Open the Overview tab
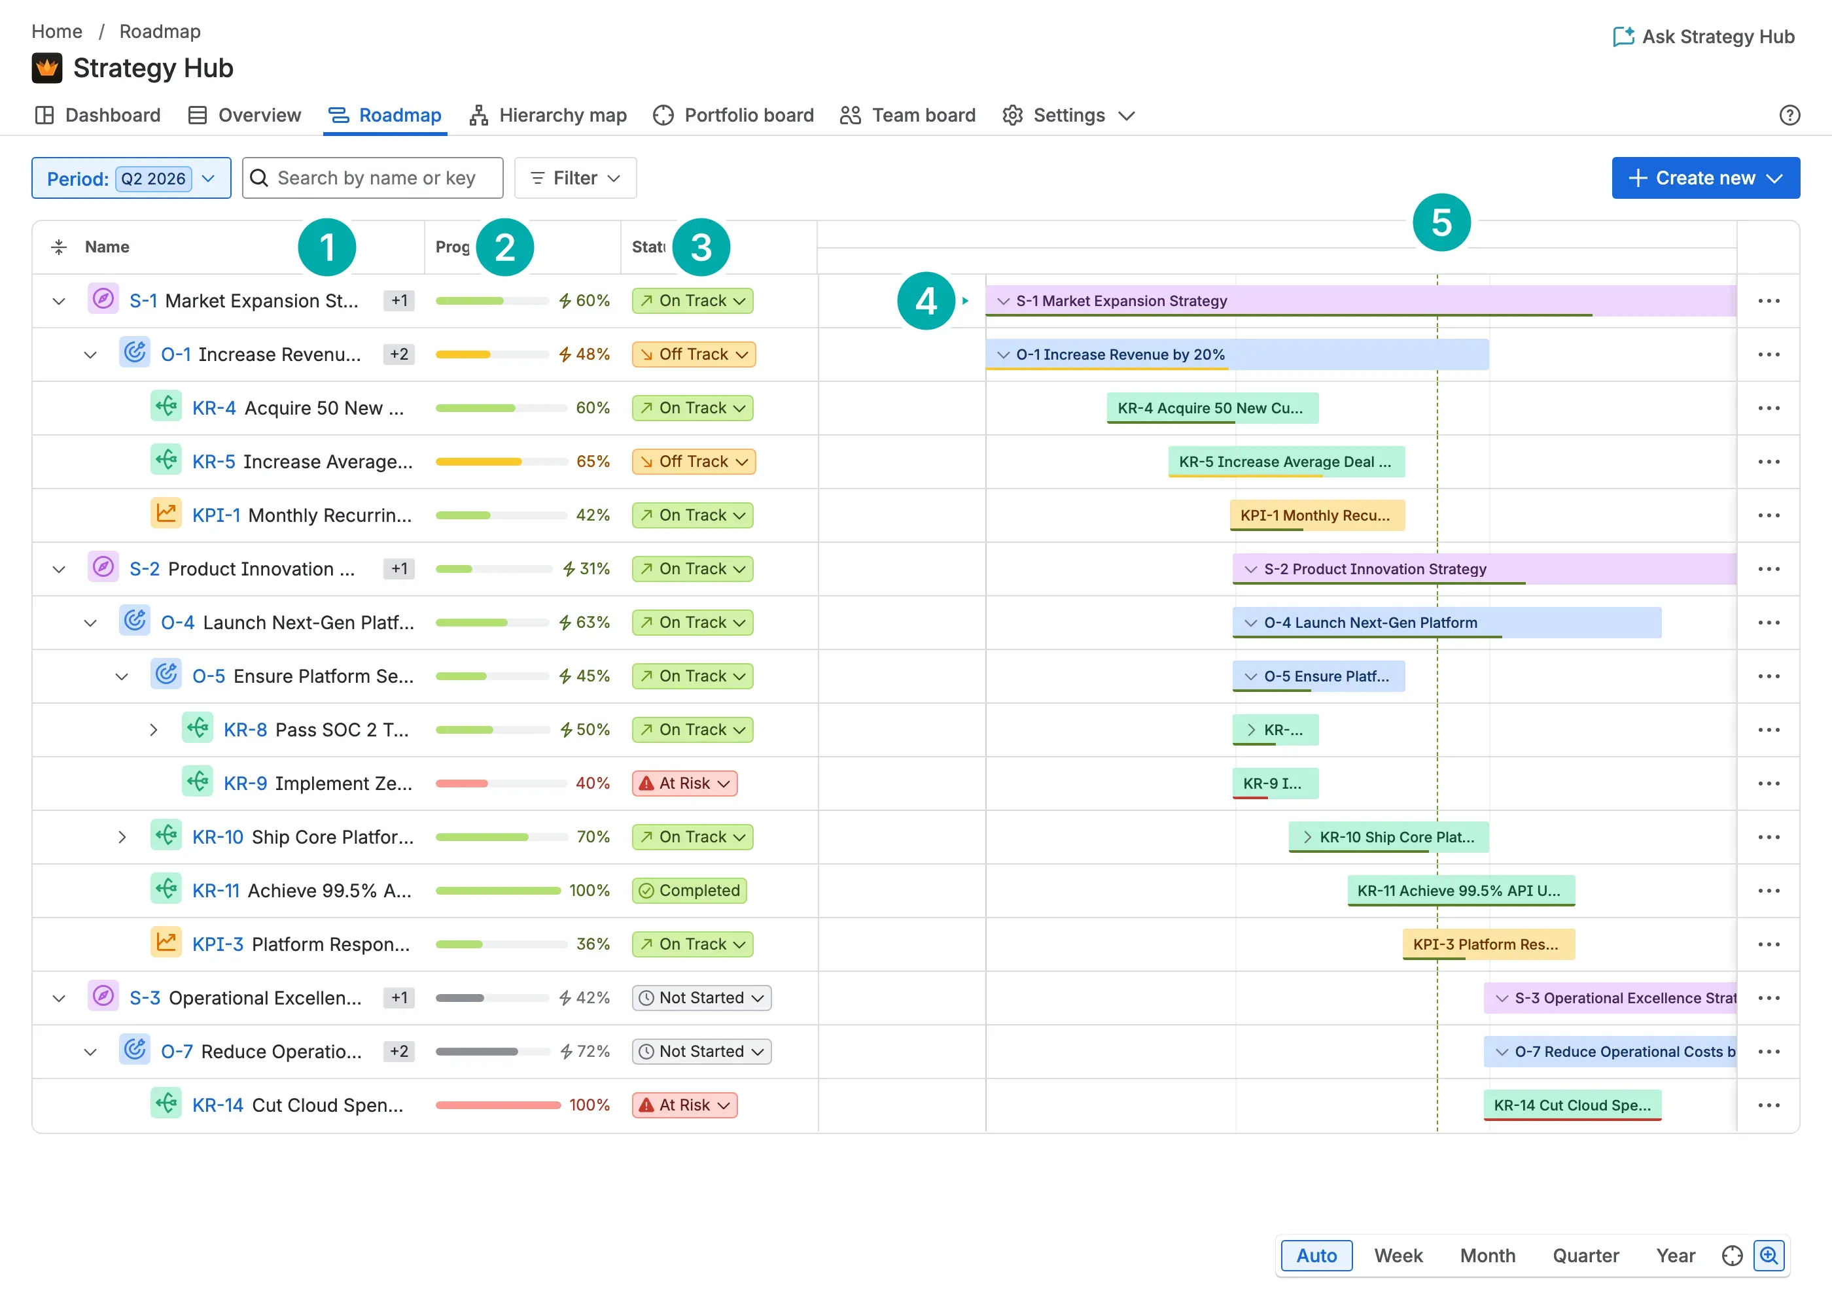Image resolution: width=1832 pixels, height=1308 pixels. [x=244, y=115]
